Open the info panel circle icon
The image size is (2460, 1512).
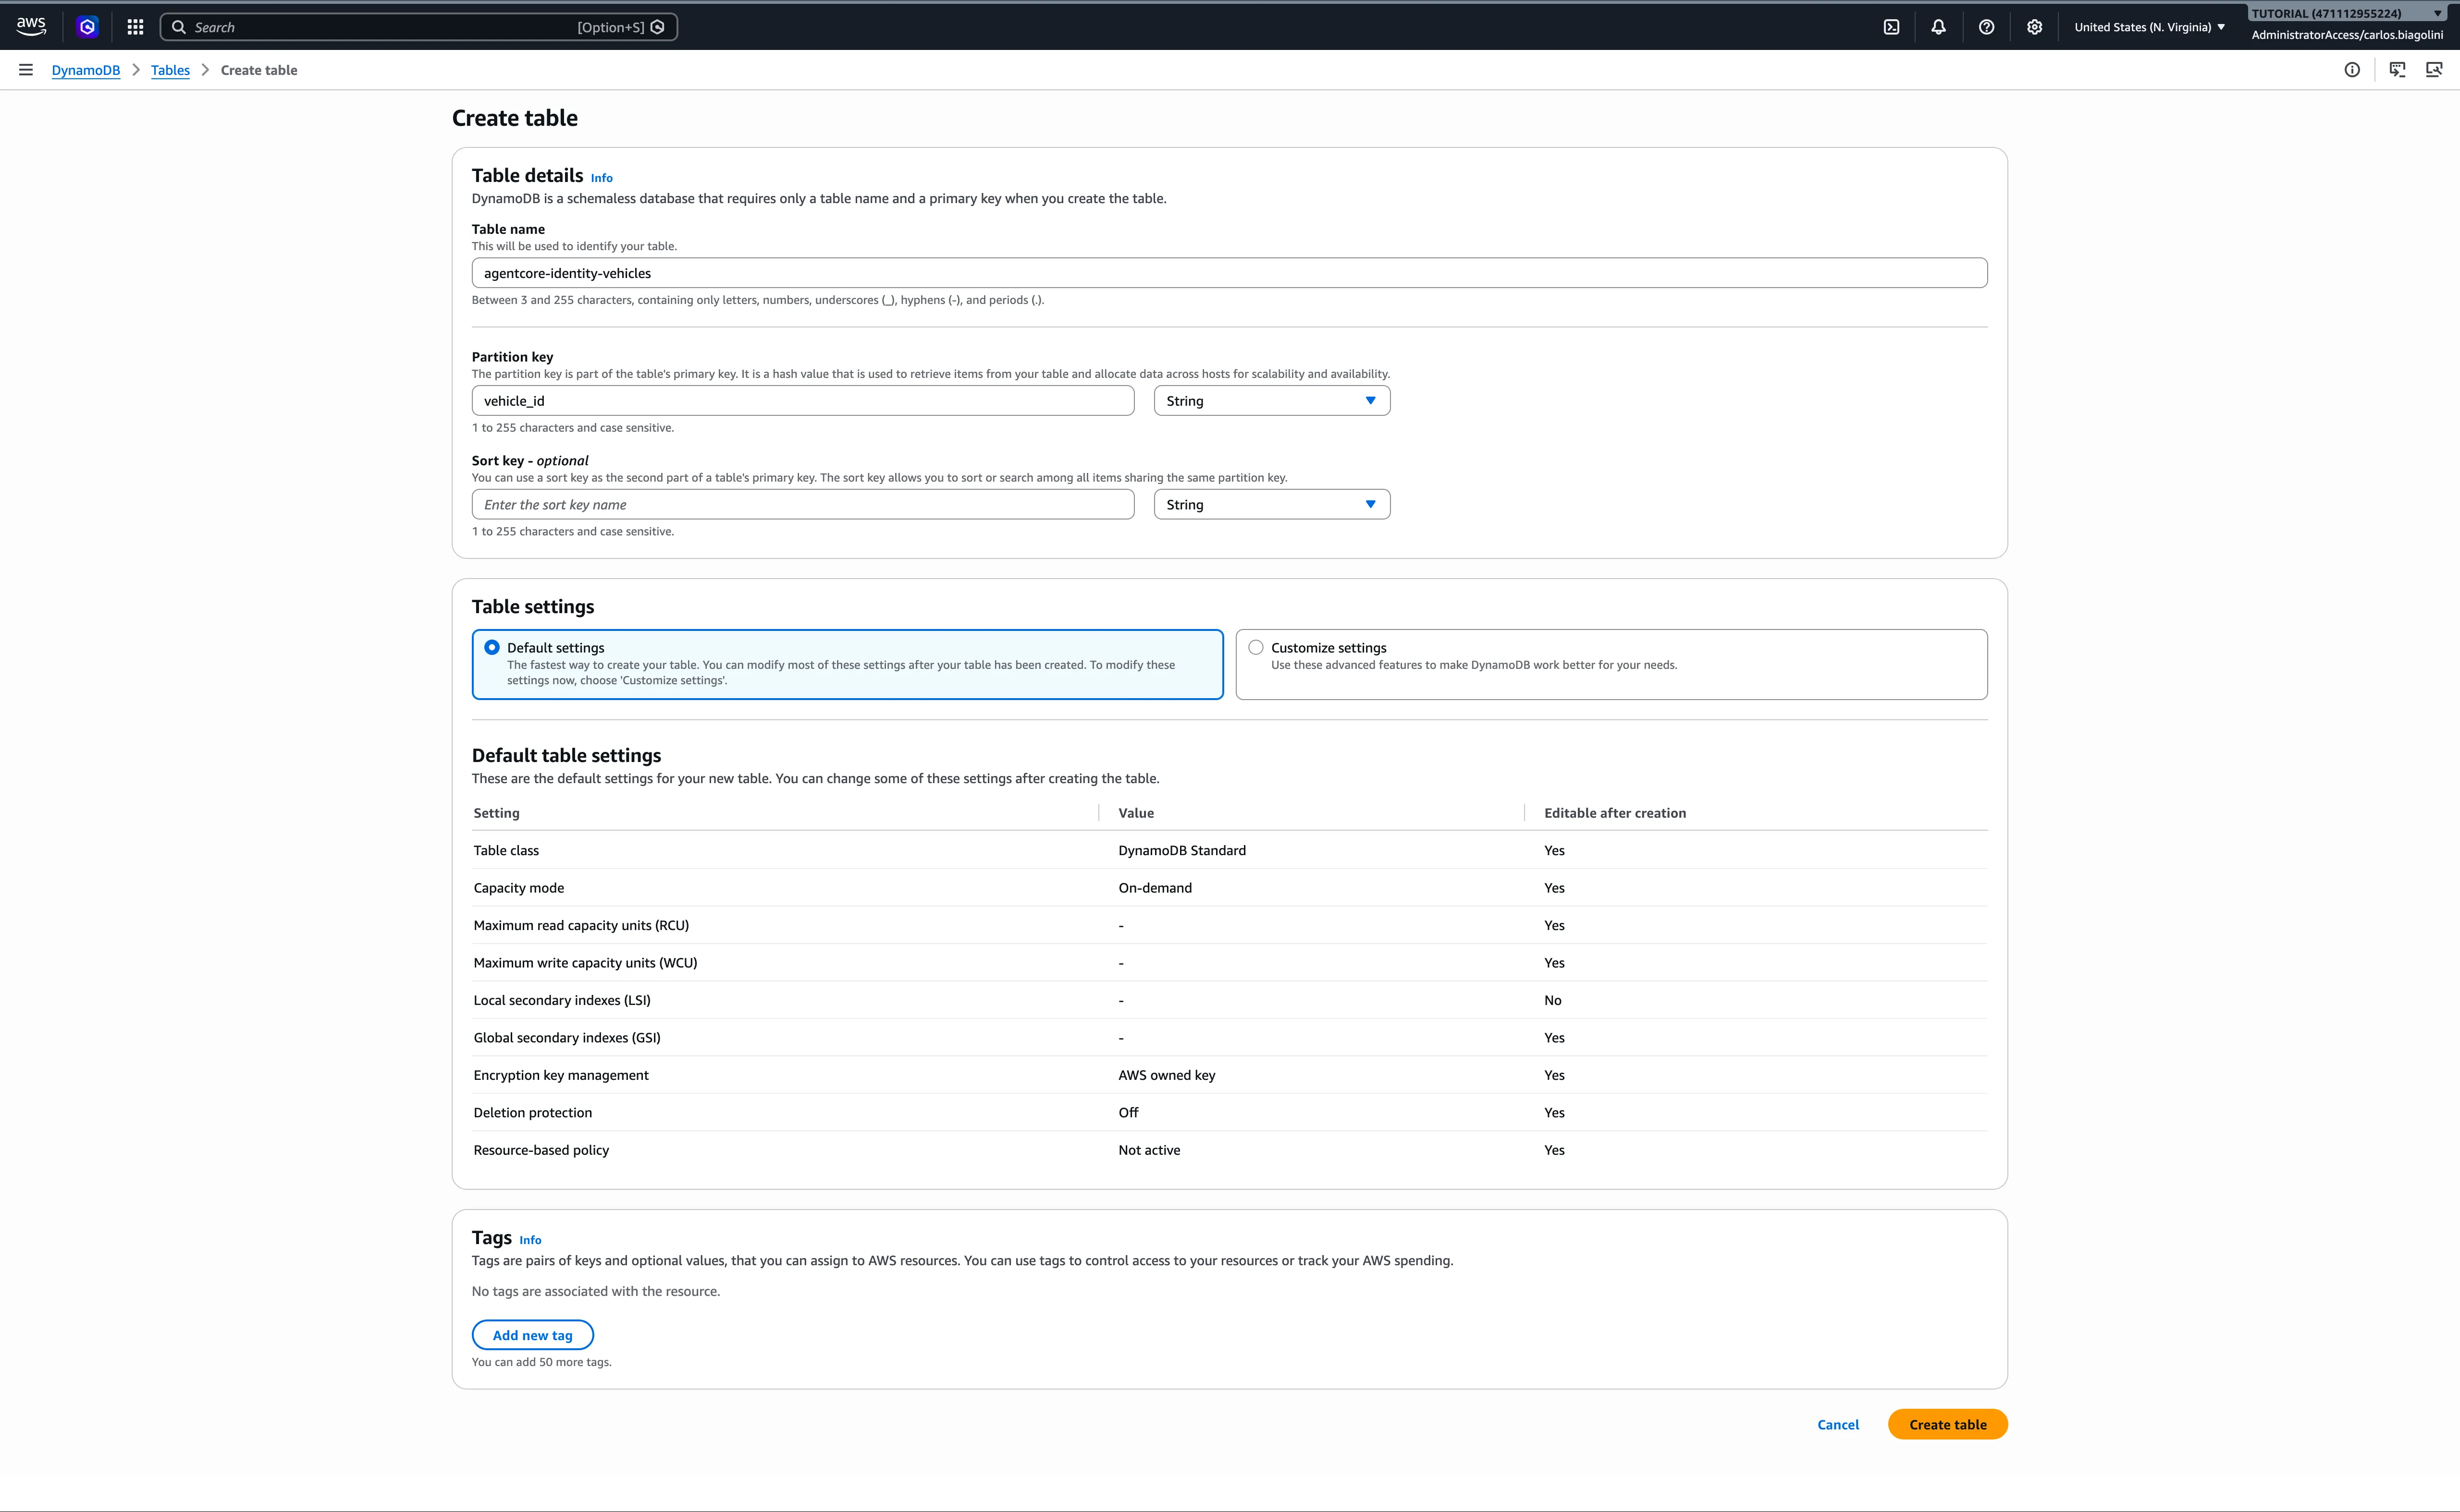point(2352,70)
